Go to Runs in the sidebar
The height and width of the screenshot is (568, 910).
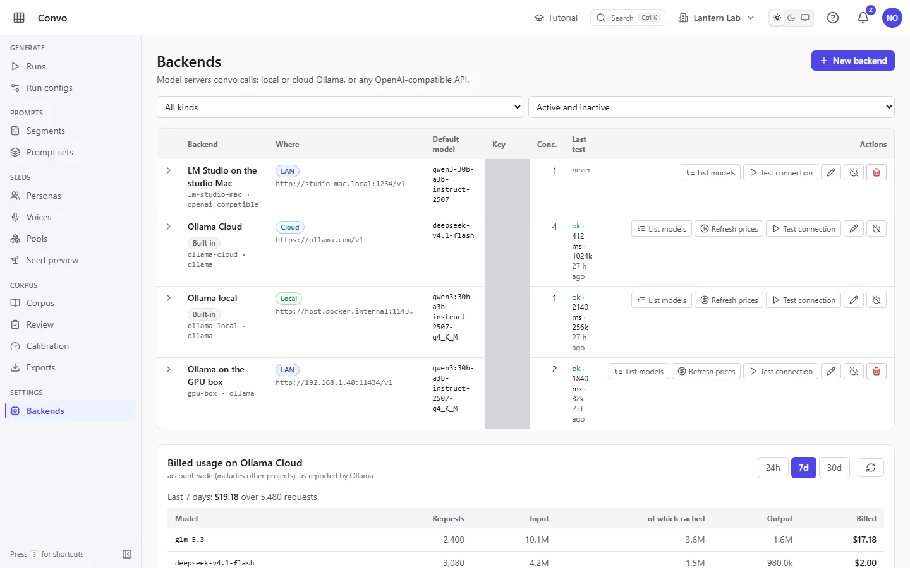click(70, 66)
